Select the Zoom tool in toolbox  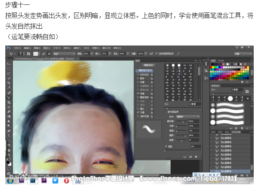coord(9,155)
